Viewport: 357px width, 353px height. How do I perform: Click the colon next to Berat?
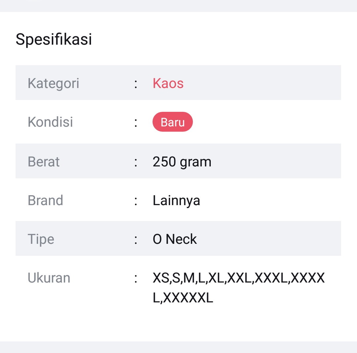[136, 162]
